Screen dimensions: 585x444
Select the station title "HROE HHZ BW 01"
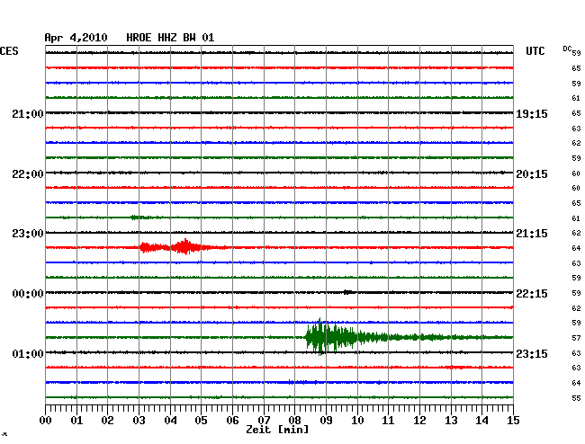tap(170, 38)
